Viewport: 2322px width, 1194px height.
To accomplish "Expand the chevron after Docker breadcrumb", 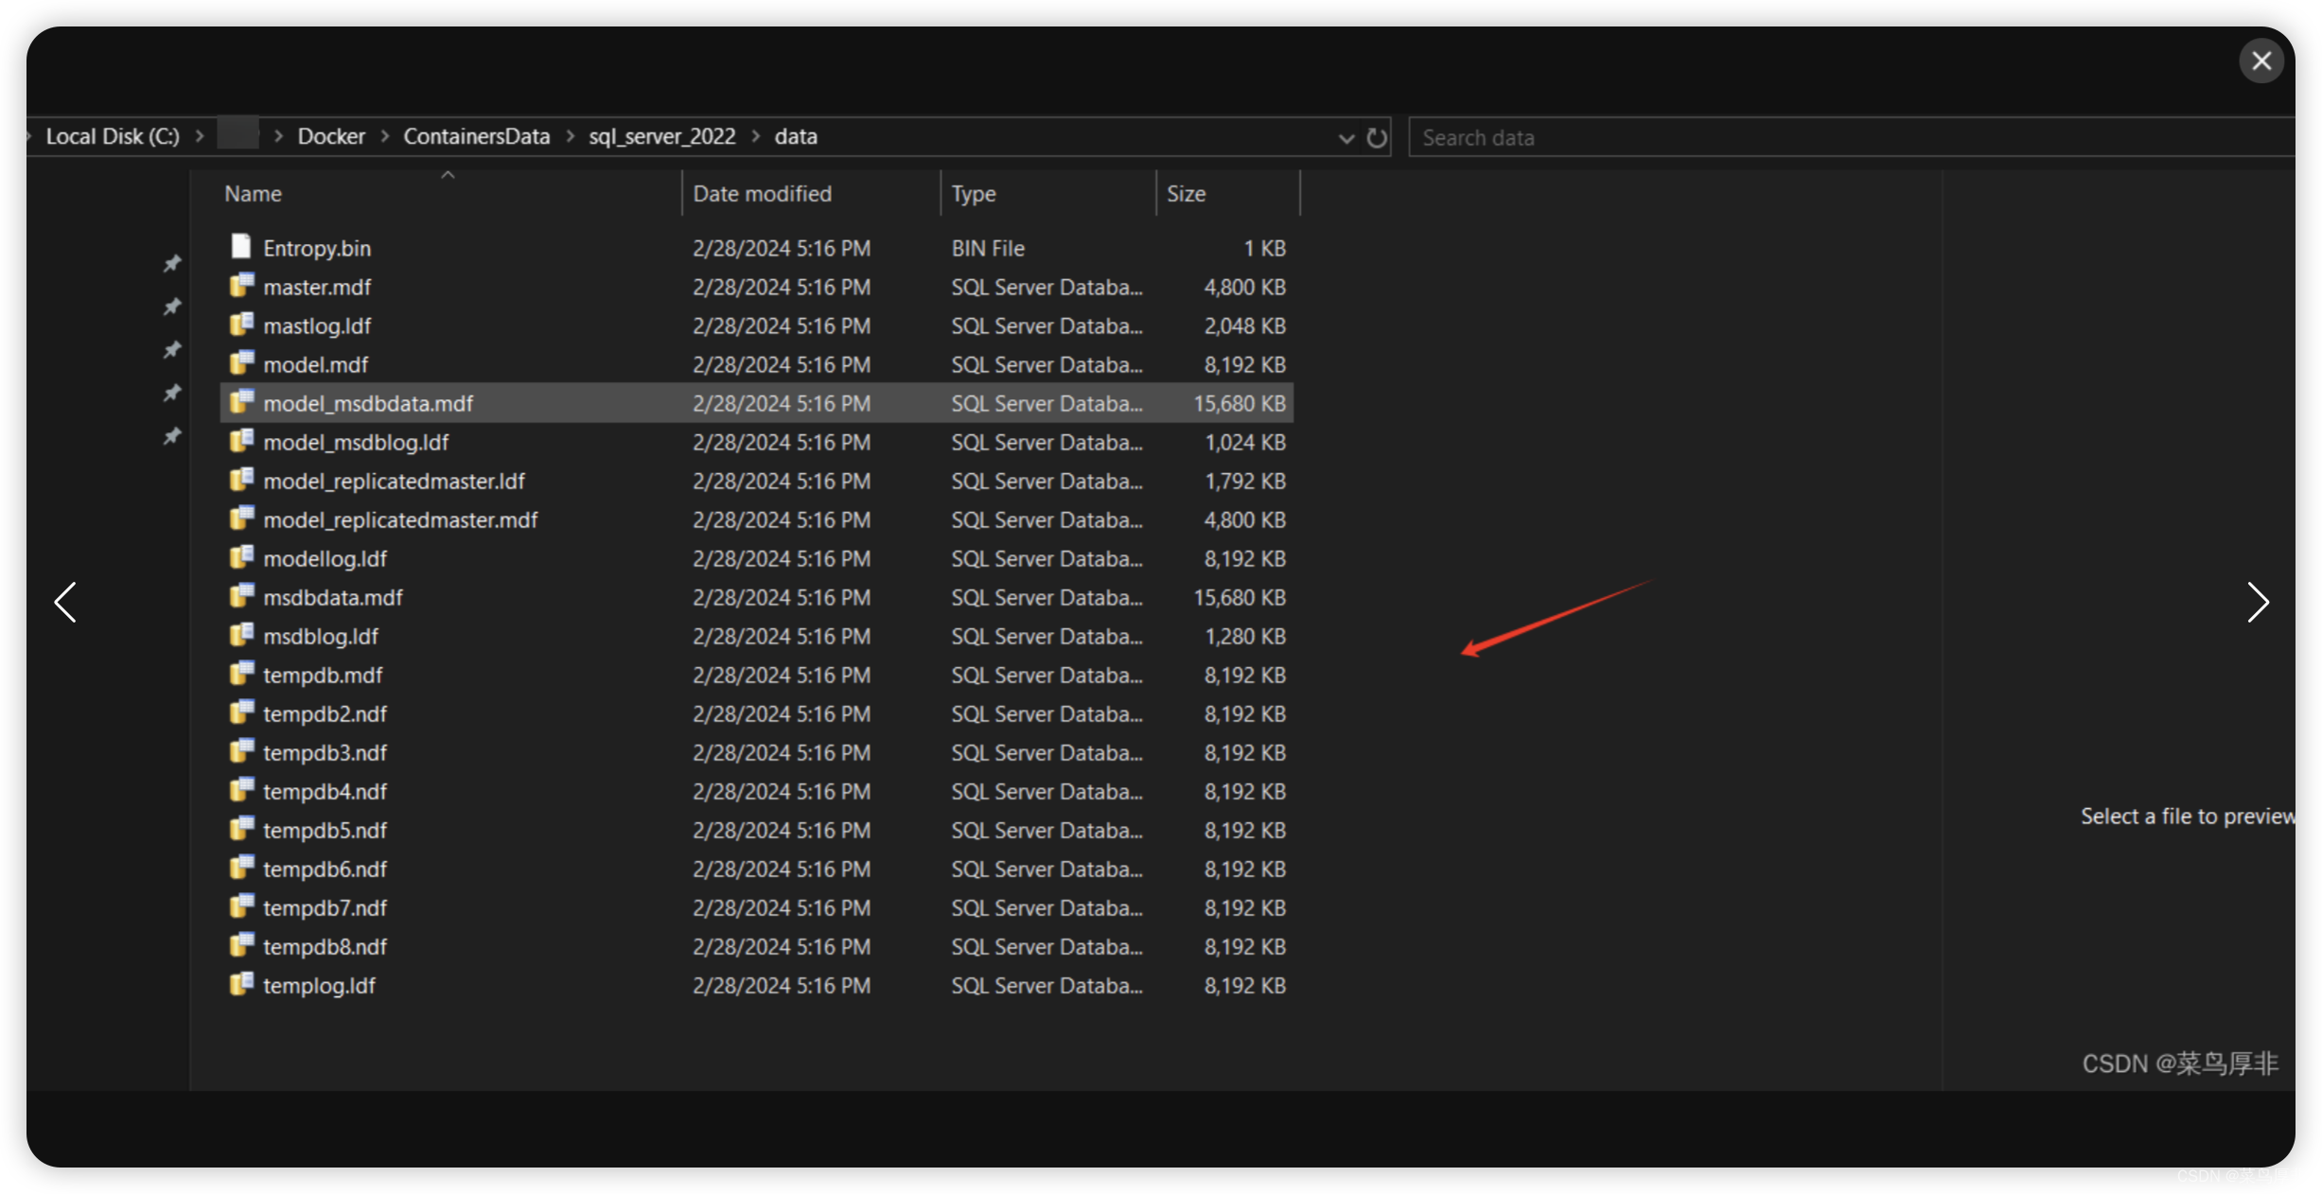I will pos(385,136).
